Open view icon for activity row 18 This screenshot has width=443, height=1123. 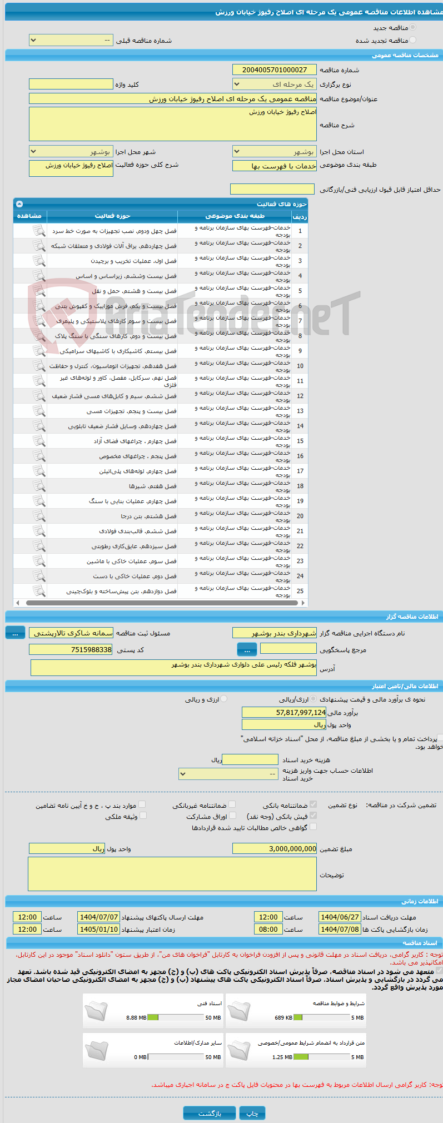[x=38, y=486]
